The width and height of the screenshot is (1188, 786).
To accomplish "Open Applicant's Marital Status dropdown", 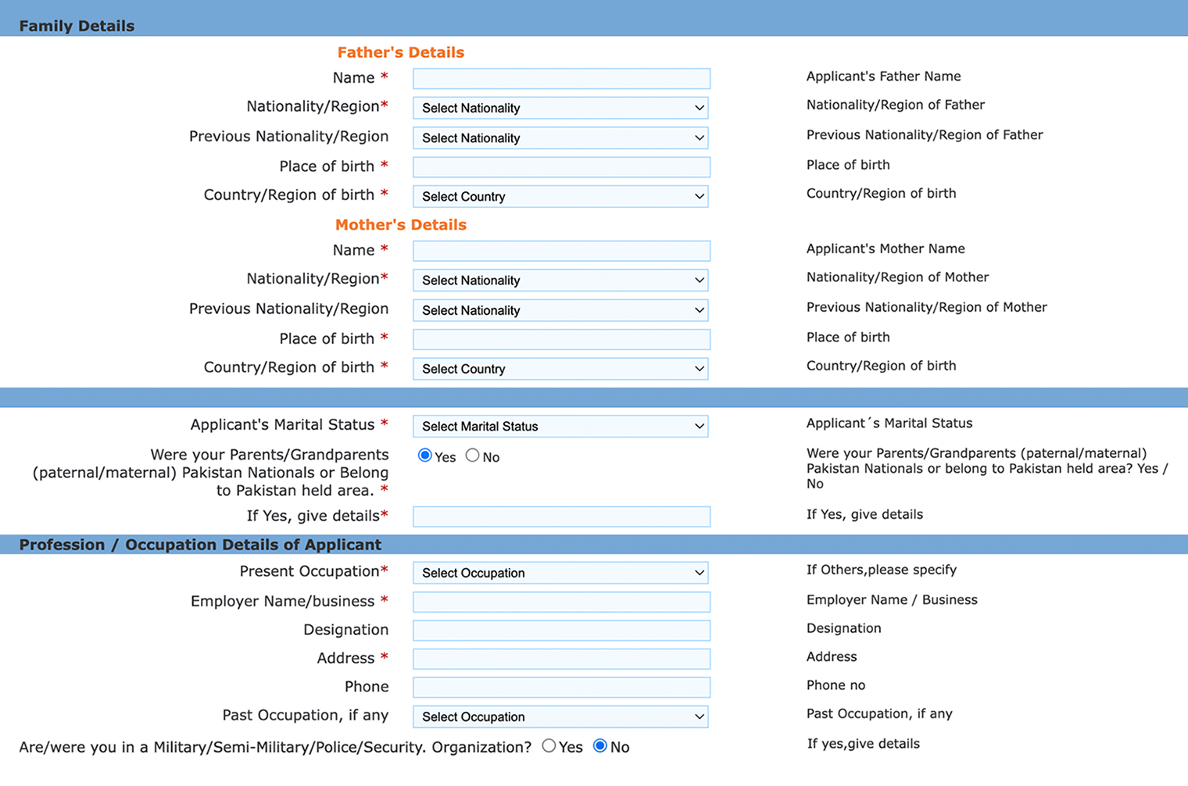I will coord(560,427).
